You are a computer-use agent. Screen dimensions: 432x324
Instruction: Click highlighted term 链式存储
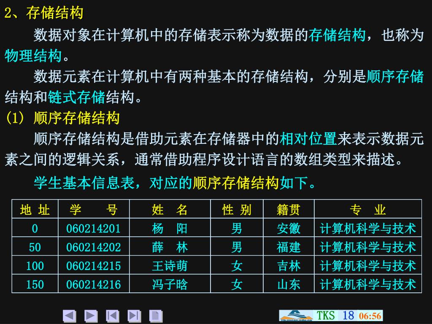point(77,97)
